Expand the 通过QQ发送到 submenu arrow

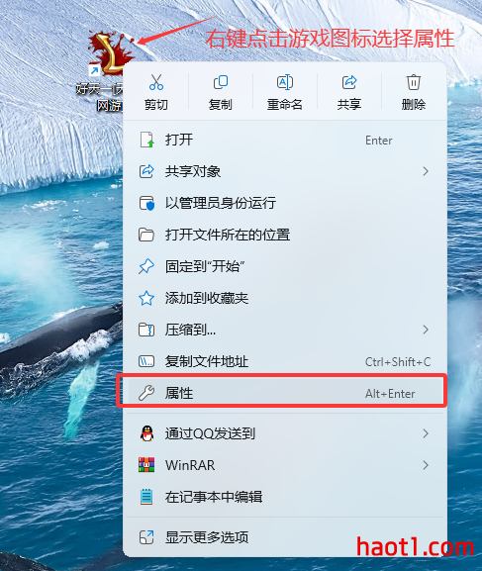coord(426,433)
